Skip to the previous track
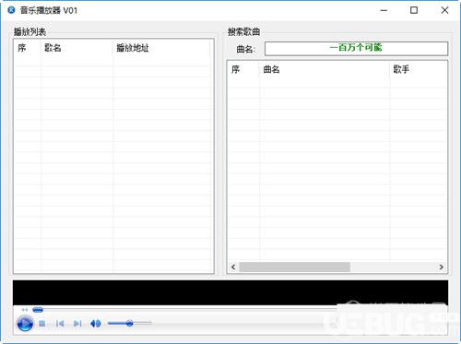 60,324
